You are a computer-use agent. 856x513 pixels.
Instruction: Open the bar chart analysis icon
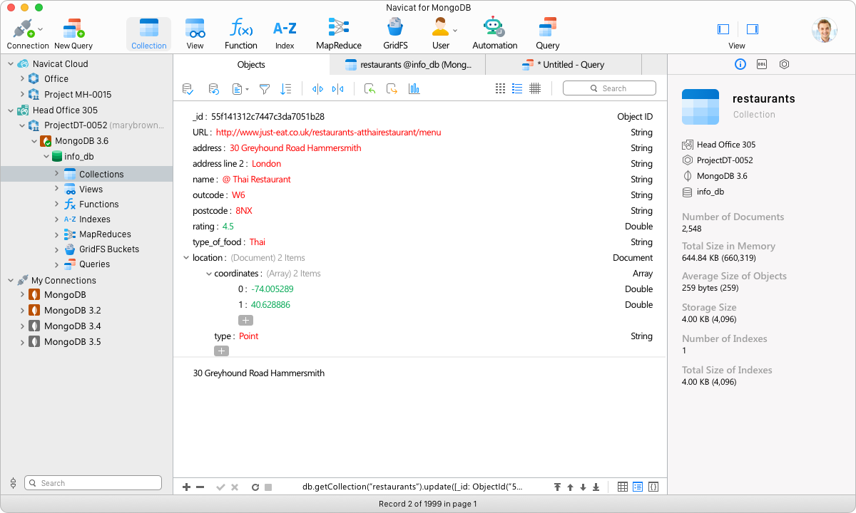[x=414, y=89]
